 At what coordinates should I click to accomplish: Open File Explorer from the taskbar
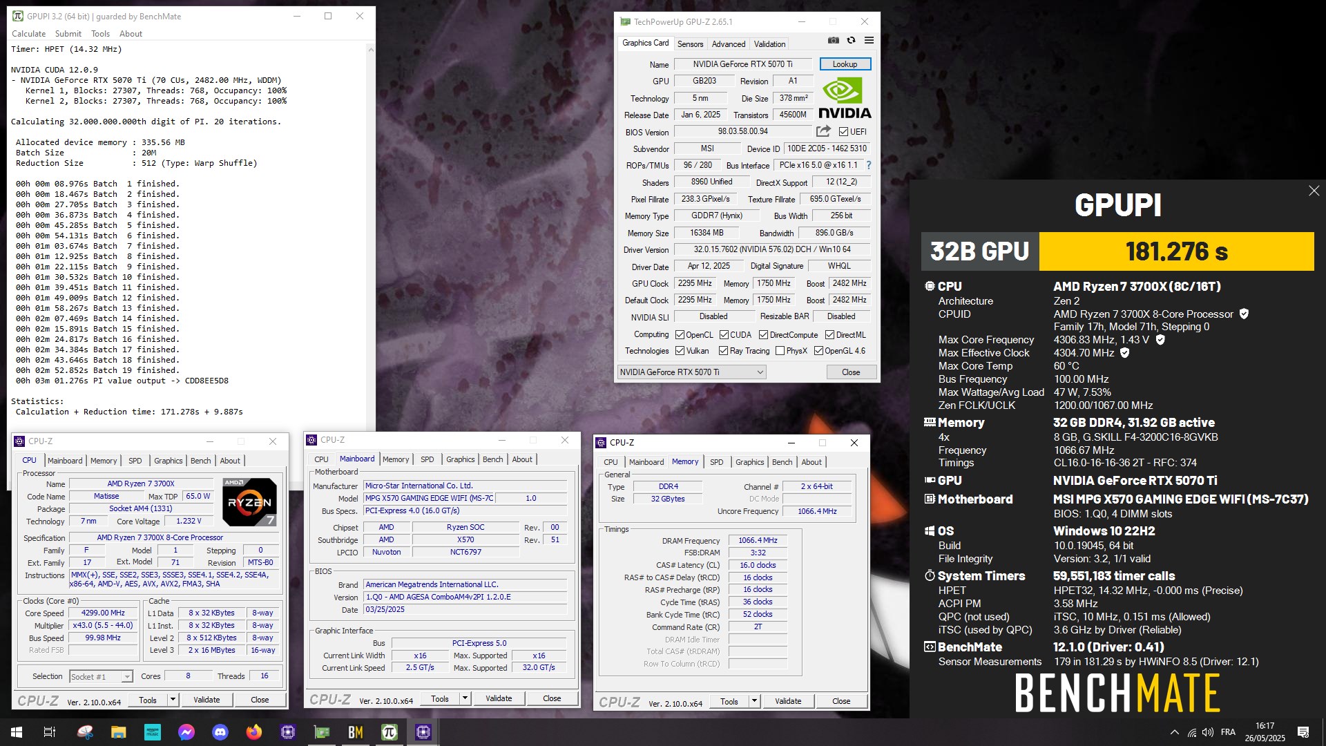(x=119, y=732)
